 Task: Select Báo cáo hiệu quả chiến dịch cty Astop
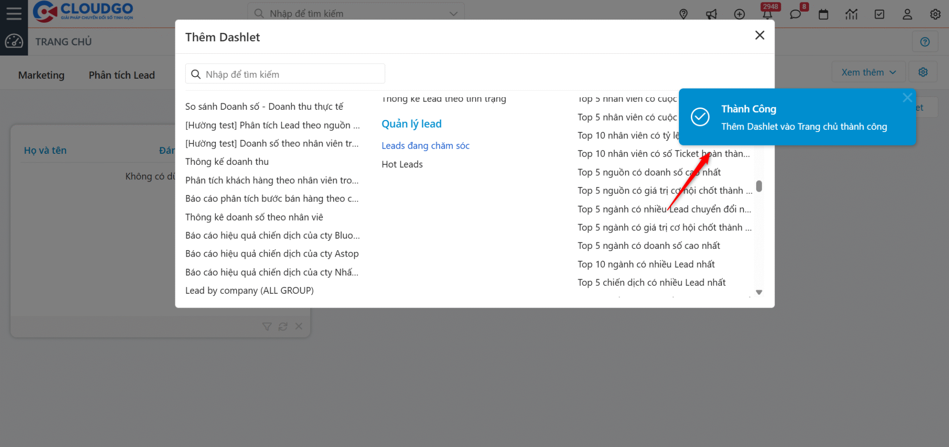click(272, 254)
